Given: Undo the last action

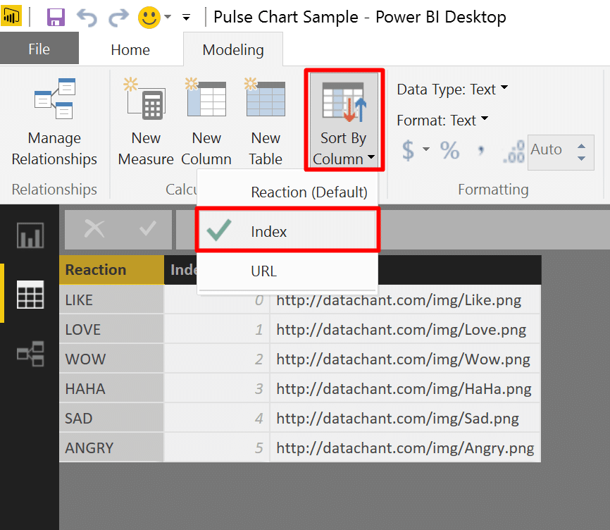Looking at the screenshot, I should (87, 17).
